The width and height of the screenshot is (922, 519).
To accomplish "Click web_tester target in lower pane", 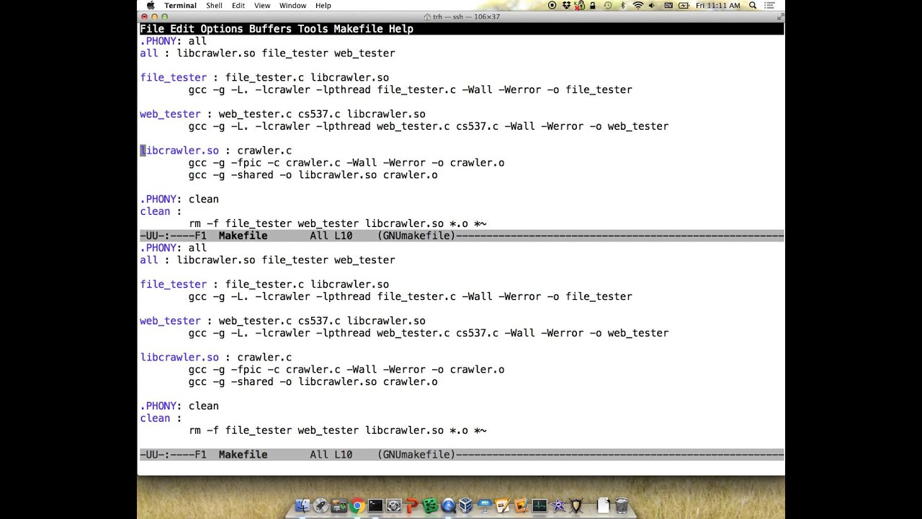I will point(170,321).
